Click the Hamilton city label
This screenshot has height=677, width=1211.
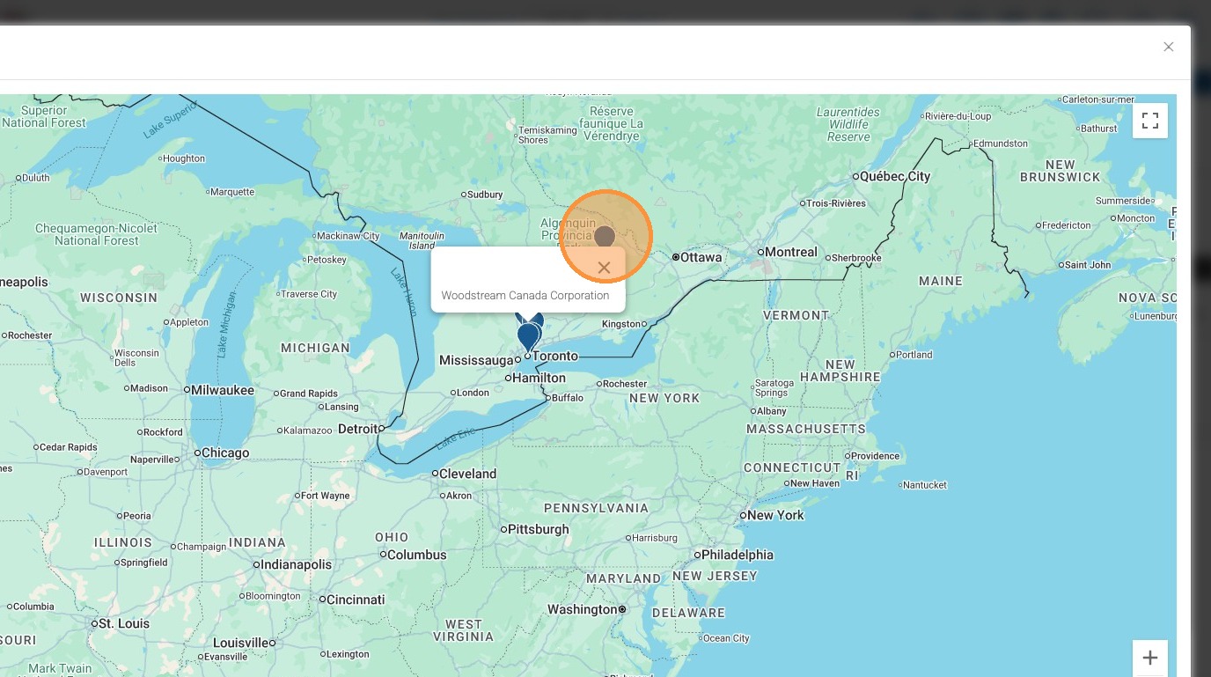[x=539, y=378]
